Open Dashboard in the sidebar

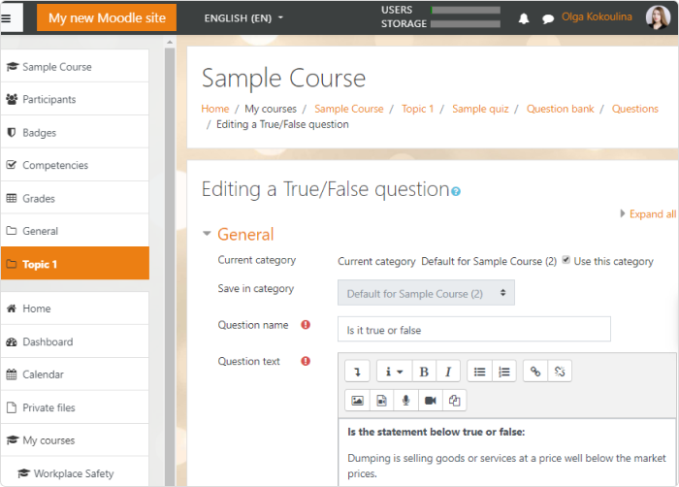(75, 341)
